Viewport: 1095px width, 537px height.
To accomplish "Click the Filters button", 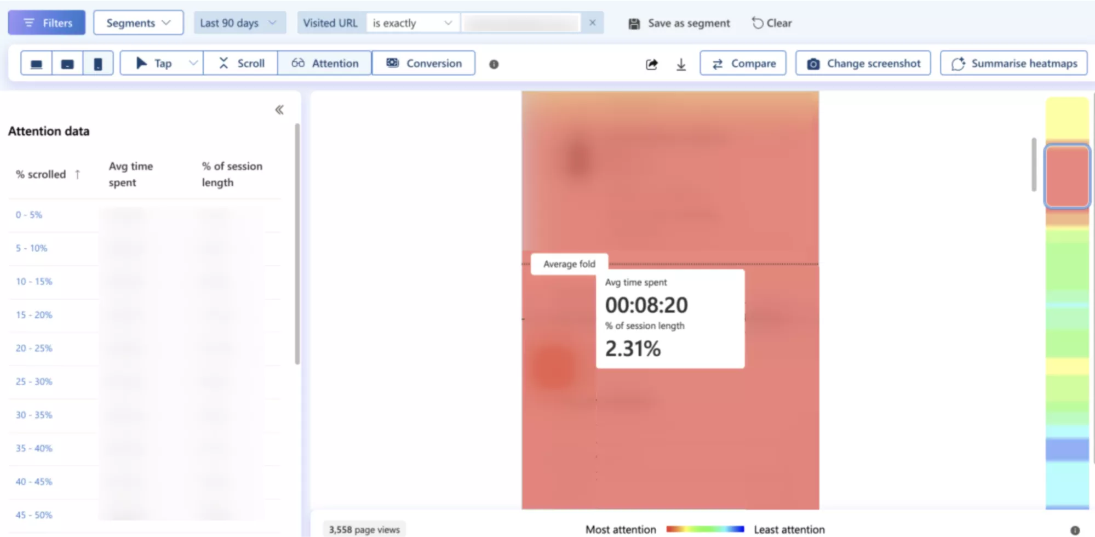I will click(x=47, y=23).
